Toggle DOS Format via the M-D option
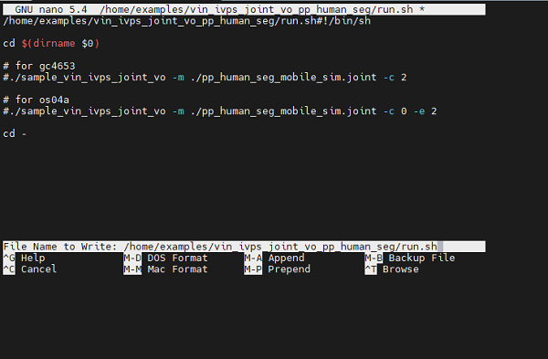 (x=132, y=258)
